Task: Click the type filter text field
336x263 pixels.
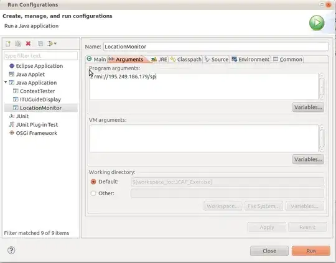Action: click(x=40, y=56)
